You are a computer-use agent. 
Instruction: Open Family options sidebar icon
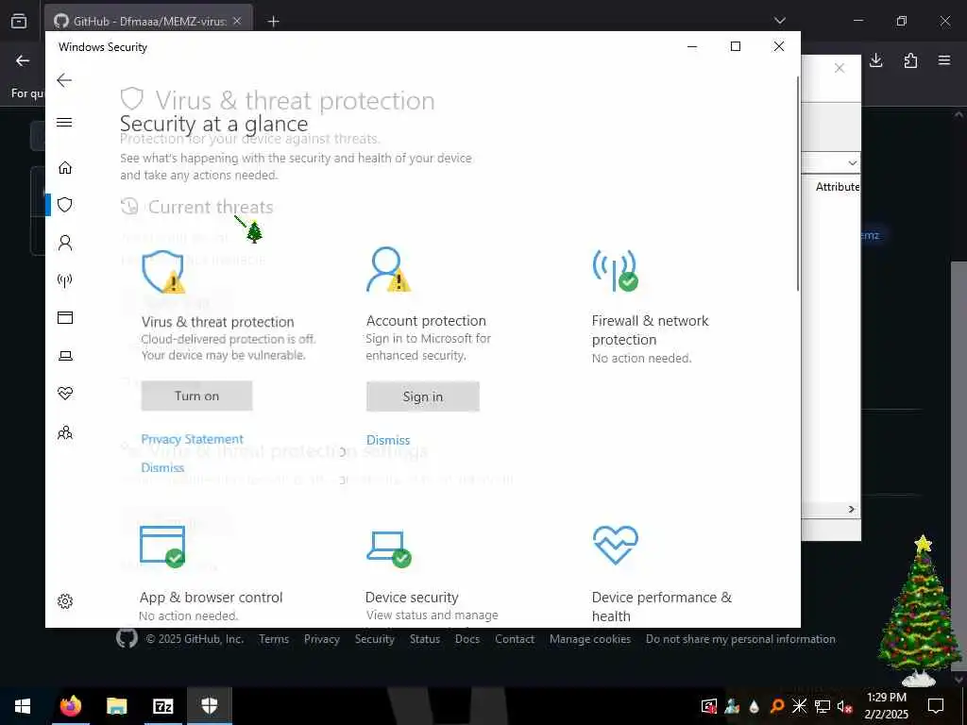tap(65, 432)
